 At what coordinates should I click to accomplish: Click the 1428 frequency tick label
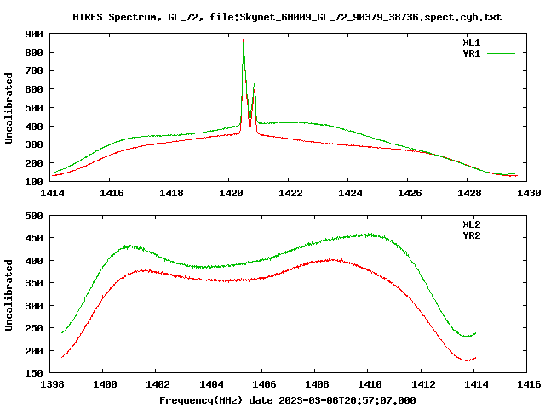(x=469, y=193)
